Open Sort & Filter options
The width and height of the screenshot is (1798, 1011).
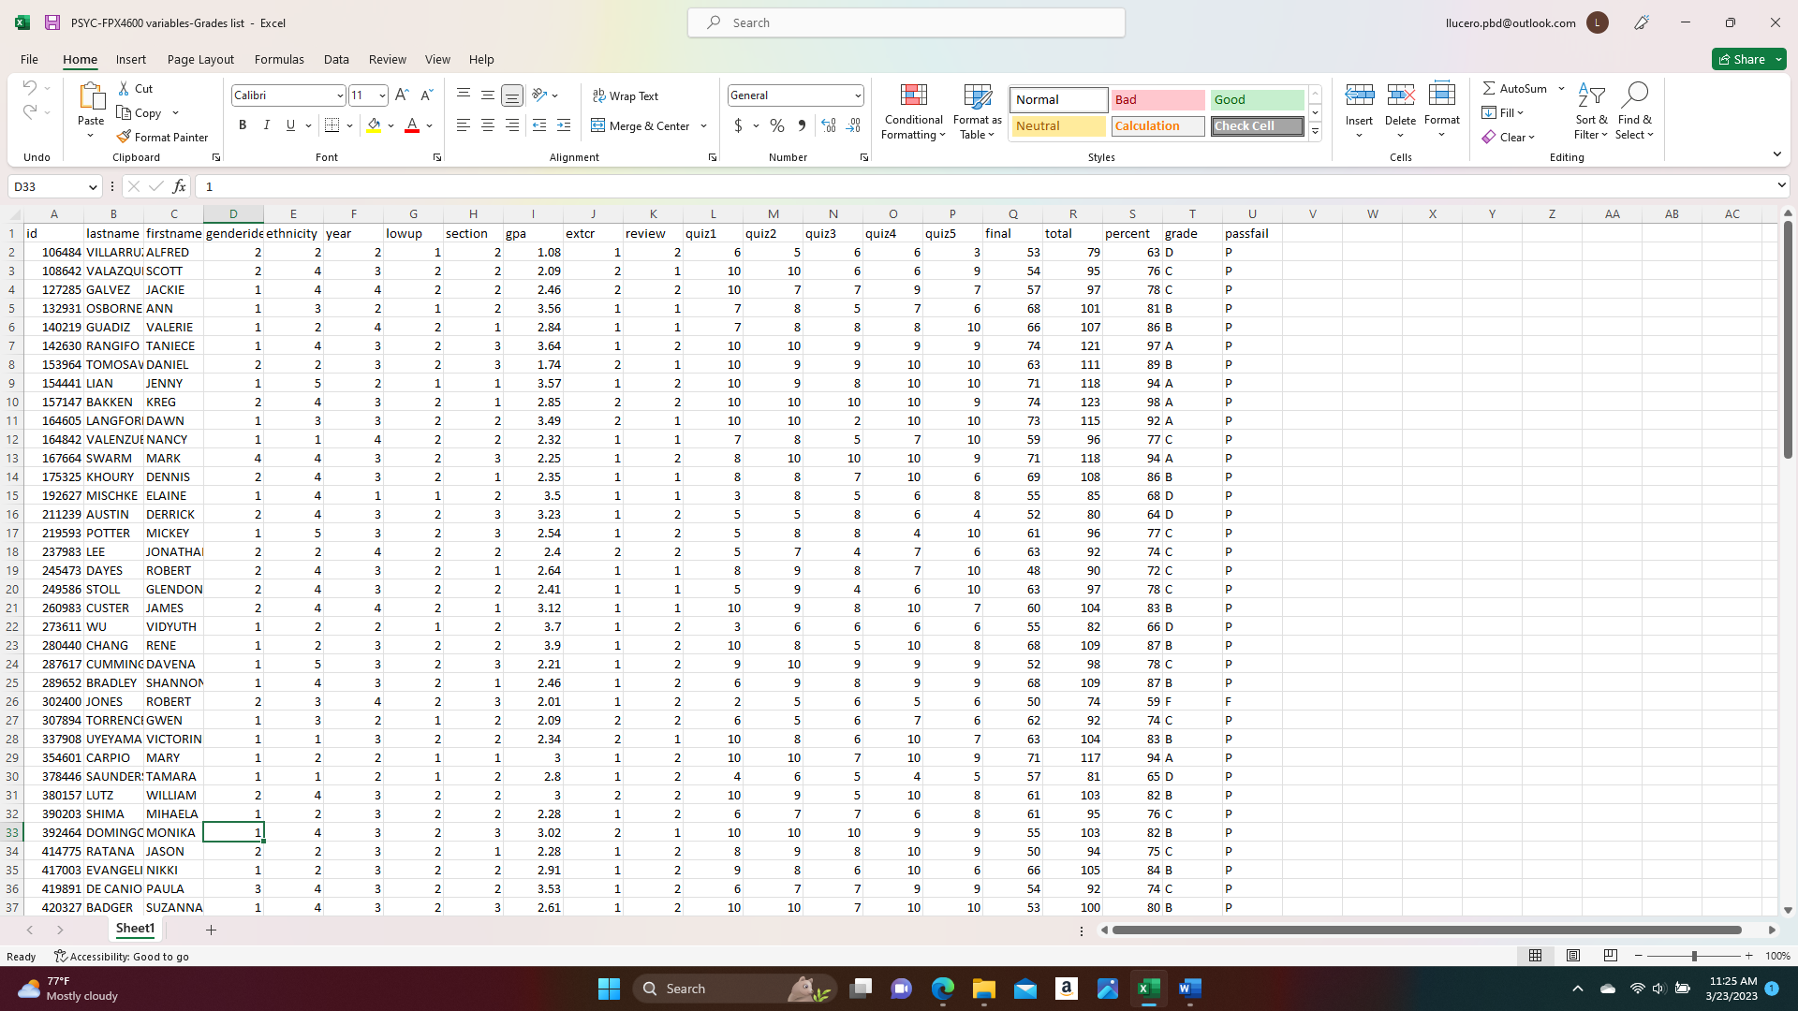coord(1592,111)
